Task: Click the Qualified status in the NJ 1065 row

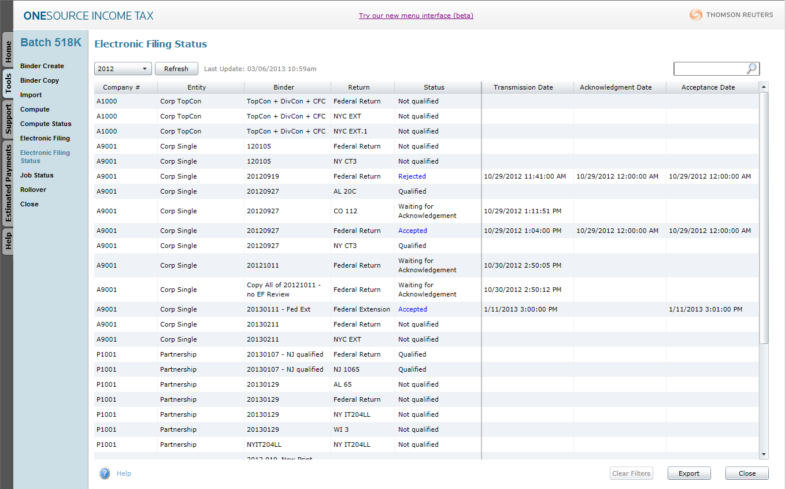Action: [x=412, y=369]
